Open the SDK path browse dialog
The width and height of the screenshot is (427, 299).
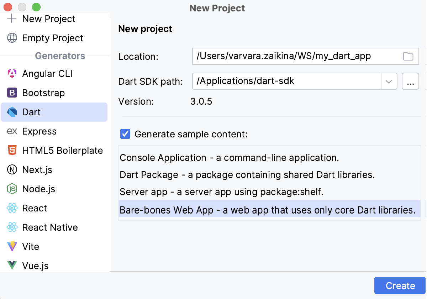(410, 81)
